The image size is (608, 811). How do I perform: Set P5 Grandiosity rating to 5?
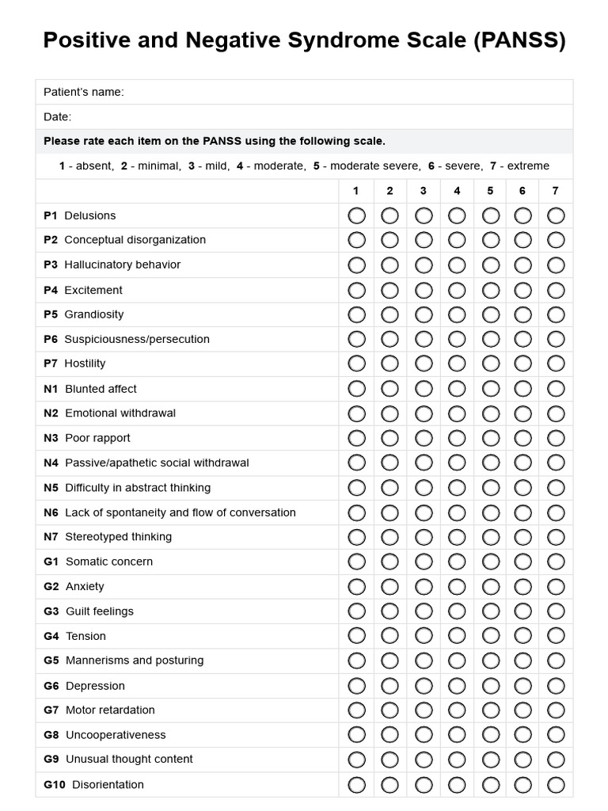(x=490, y=314)
